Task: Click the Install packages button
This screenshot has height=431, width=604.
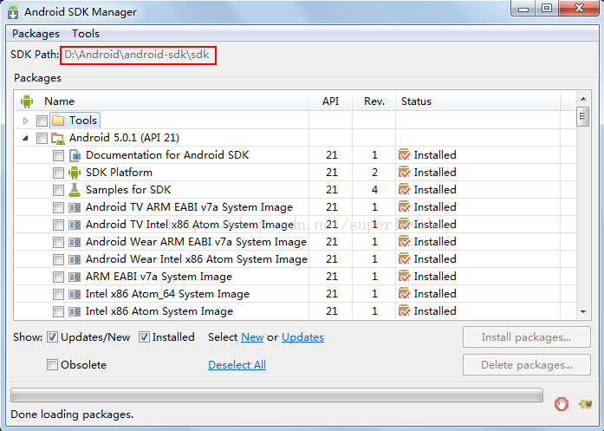Action: click(527, 337)
